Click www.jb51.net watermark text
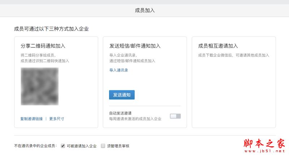 pyautogui.click(x=265, y=151)
